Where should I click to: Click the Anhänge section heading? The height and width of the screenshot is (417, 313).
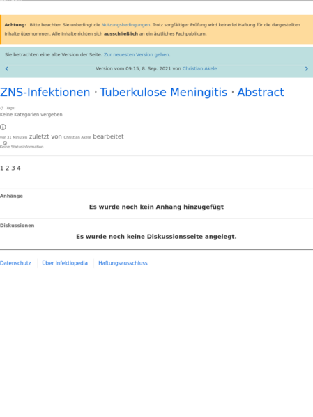[11, 196]
